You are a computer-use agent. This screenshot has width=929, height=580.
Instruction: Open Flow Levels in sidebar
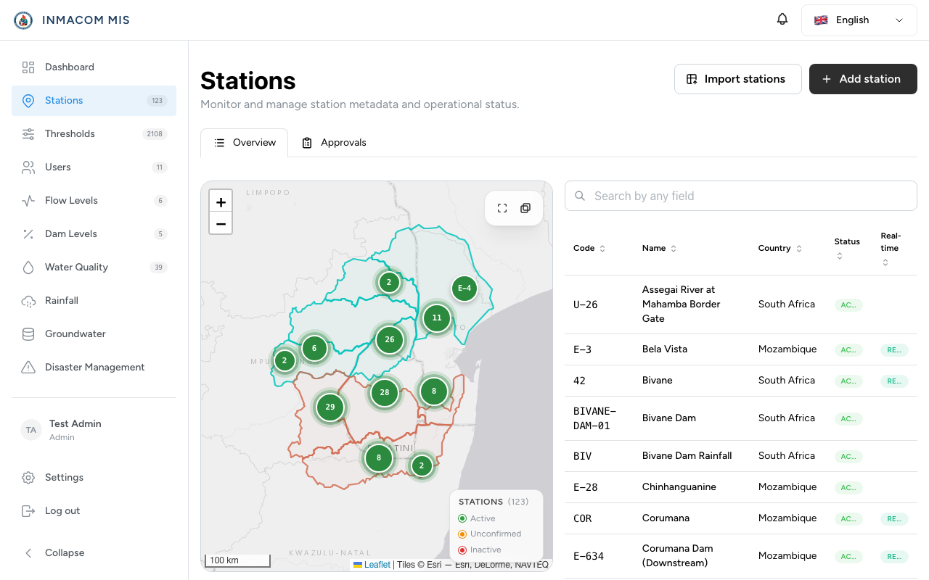94,200
